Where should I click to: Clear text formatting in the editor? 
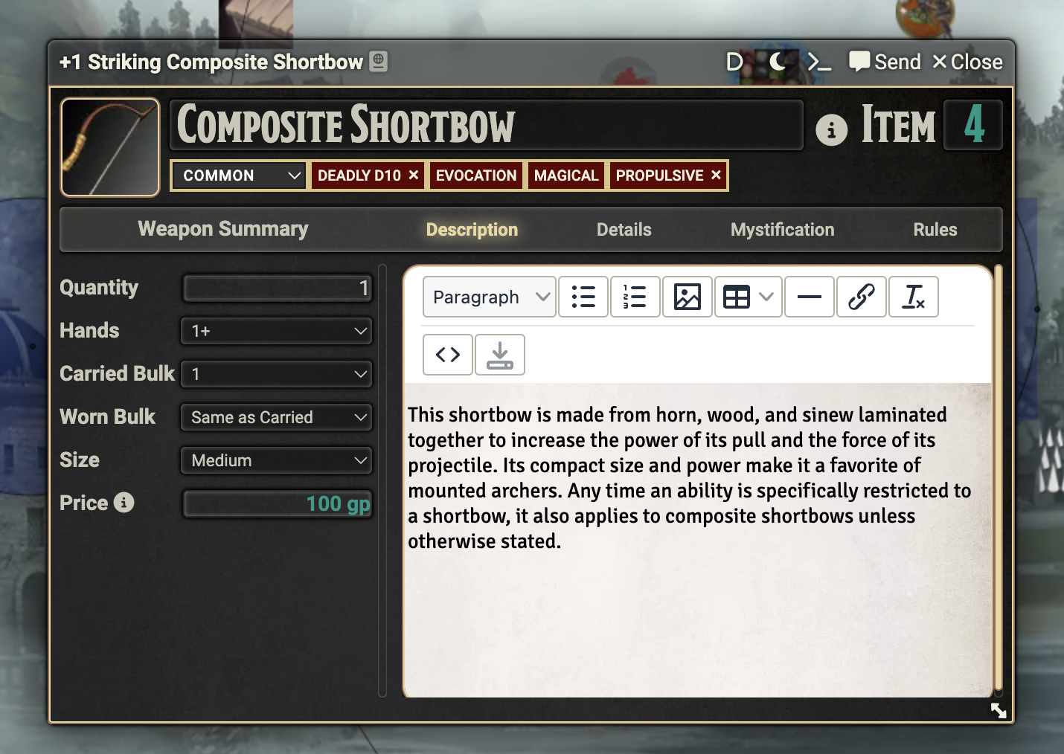tap(914, 297)
